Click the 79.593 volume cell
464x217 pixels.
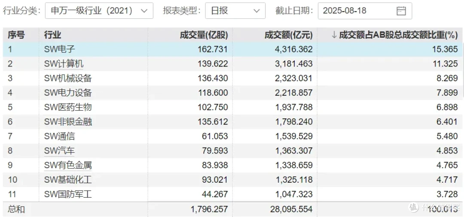point(215,151)
